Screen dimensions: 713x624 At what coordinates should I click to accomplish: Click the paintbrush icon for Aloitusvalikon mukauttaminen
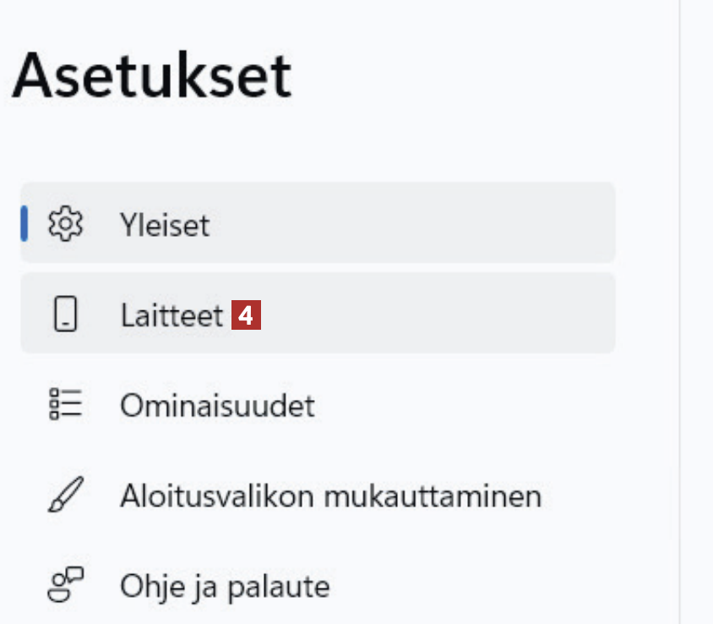coord(65,495)
